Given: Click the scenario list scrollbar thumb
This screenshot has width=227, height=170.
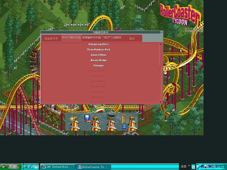Looking at the screenshot, I should [x=160, y=56].
